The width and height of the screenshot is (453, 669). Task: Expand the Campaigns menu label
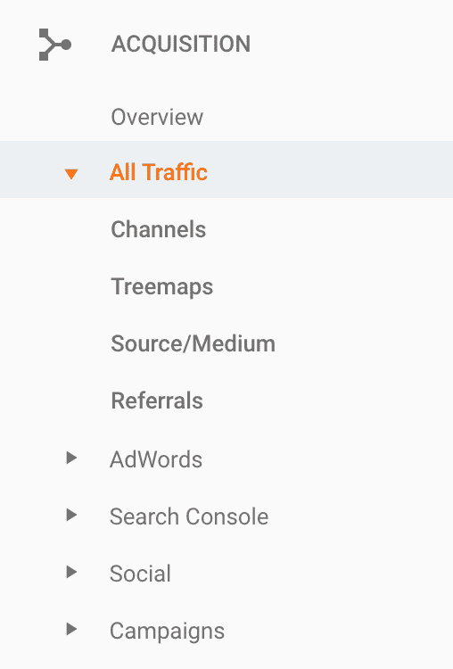168,631
